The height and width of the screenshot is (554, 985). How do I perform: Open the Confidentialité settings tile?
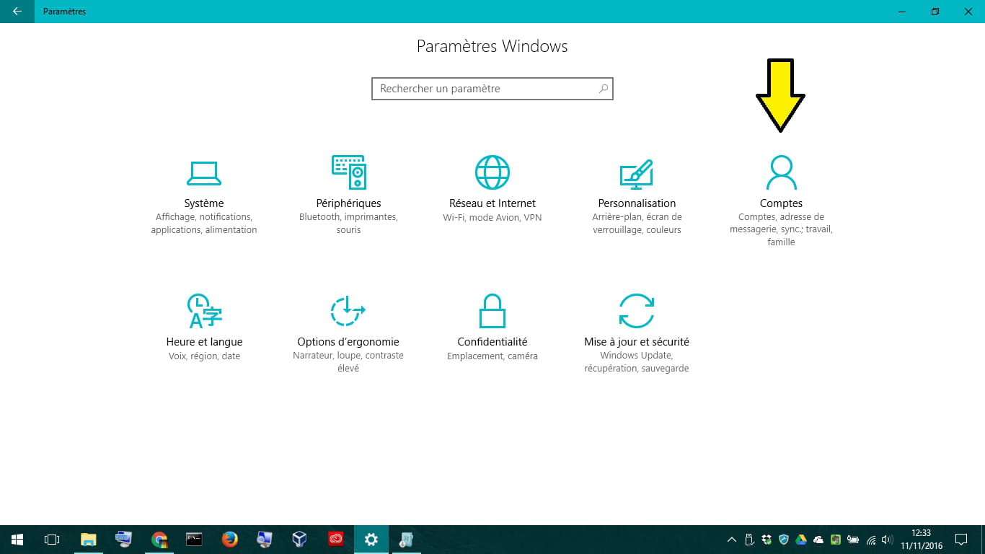tap(492, 327)
